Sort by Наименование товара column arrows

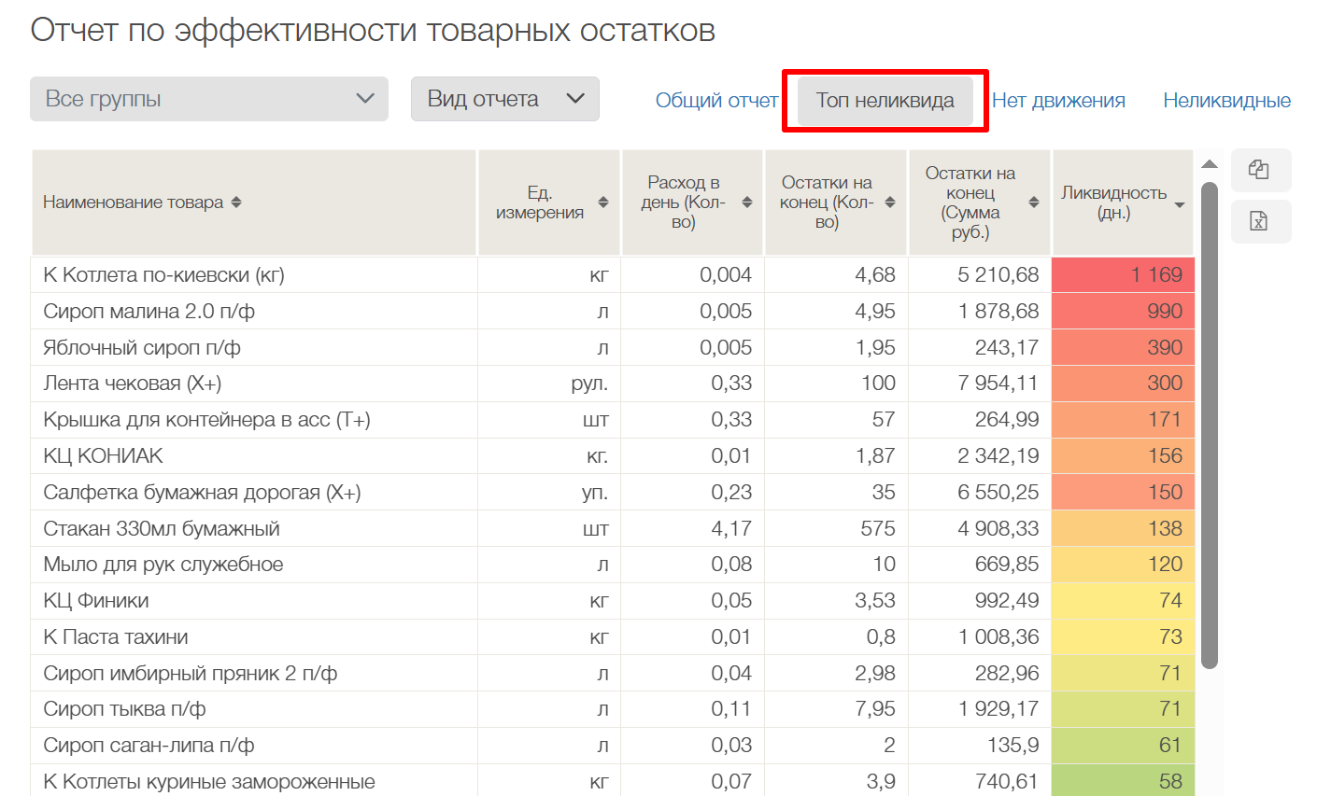236,202
